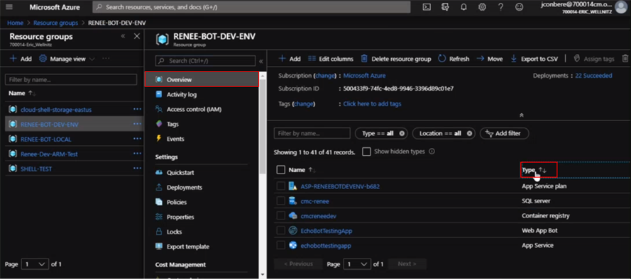The width and height of the screenshot is (631, 279).
Task: Open the Activity log
Action: pyautogui.click(x=182, y=95)
